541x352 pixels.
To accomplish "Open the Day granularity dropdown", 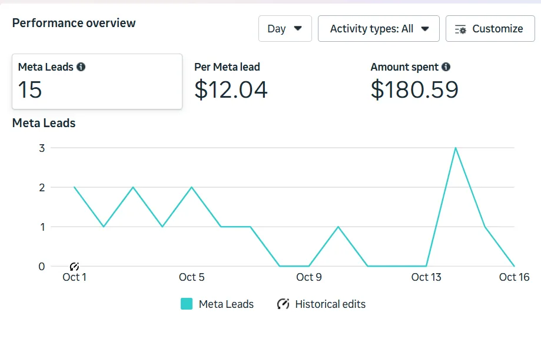I will (285, 29).
